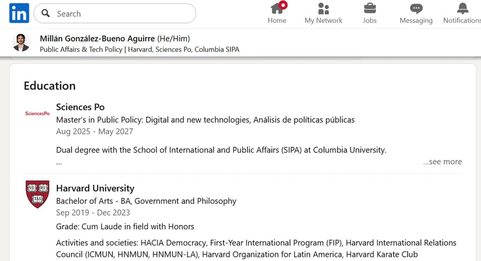Click the search magnifier icon
Viewport: 481px width, 261px height.
point(46,13)
